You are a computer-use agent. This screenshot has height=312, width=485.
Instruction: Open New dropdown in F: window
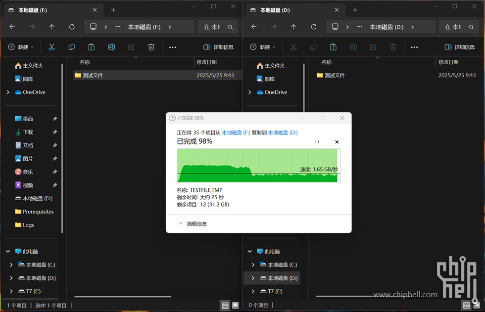(x=21, y=47)
